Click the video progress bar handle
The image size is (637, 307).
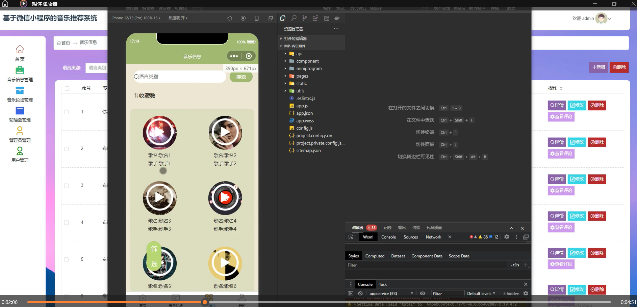point(205,302)
